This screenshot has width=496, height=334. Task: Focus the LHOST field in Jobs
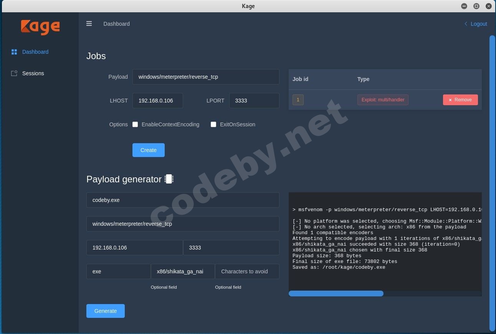coord(158,101)
